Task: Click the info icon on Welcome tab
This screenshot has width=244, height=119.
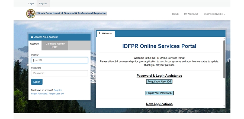Action: 99,33
